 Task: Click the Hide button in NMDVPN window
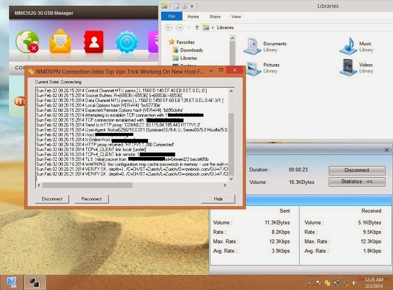pyautogui.click(x=218, y=199)
